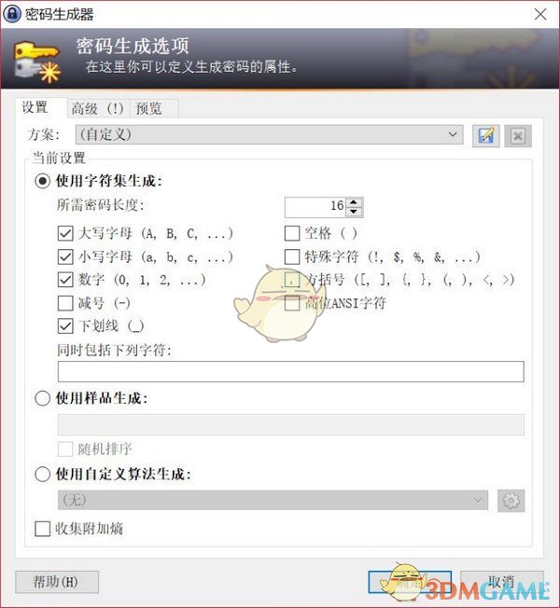The height and width of the screenshot is (608, 560).
Task: Open the 方案 profile dropdown
Action: 269,135
